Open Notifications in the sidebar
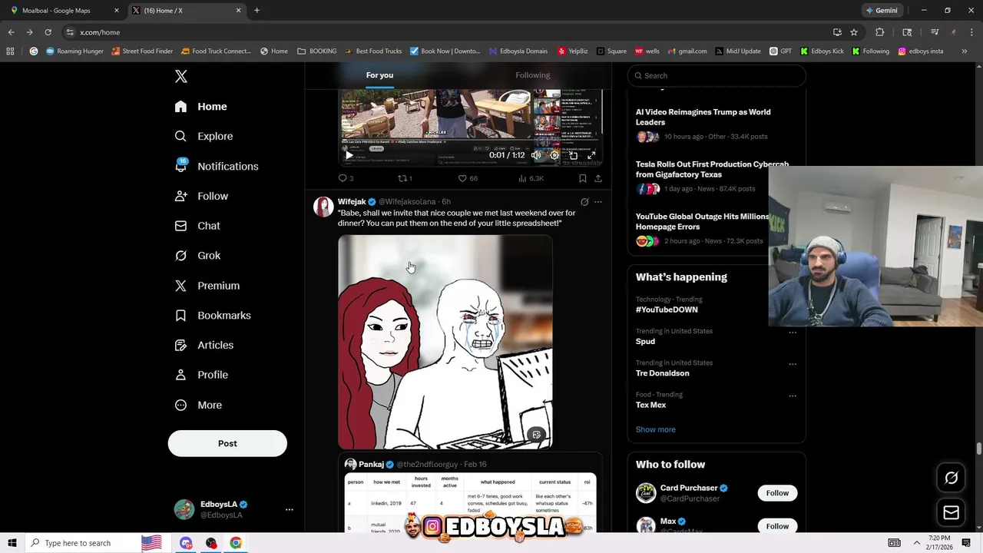Image resolution: width=983 pixels, height=553 pixels. tap(217, 166)
